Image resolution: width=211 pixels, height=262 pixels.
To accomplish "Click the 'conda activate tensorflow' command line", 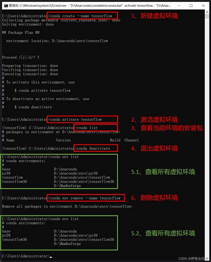I will click(76, 119).
